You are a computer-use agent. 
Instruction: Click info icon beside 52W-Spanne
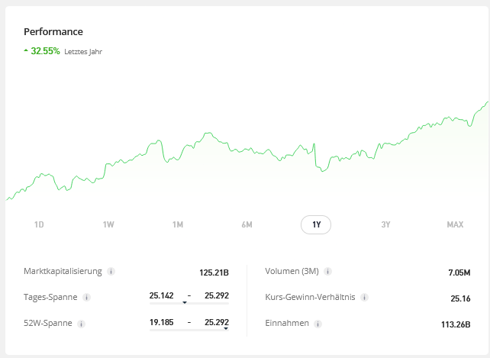click(82, 323)
